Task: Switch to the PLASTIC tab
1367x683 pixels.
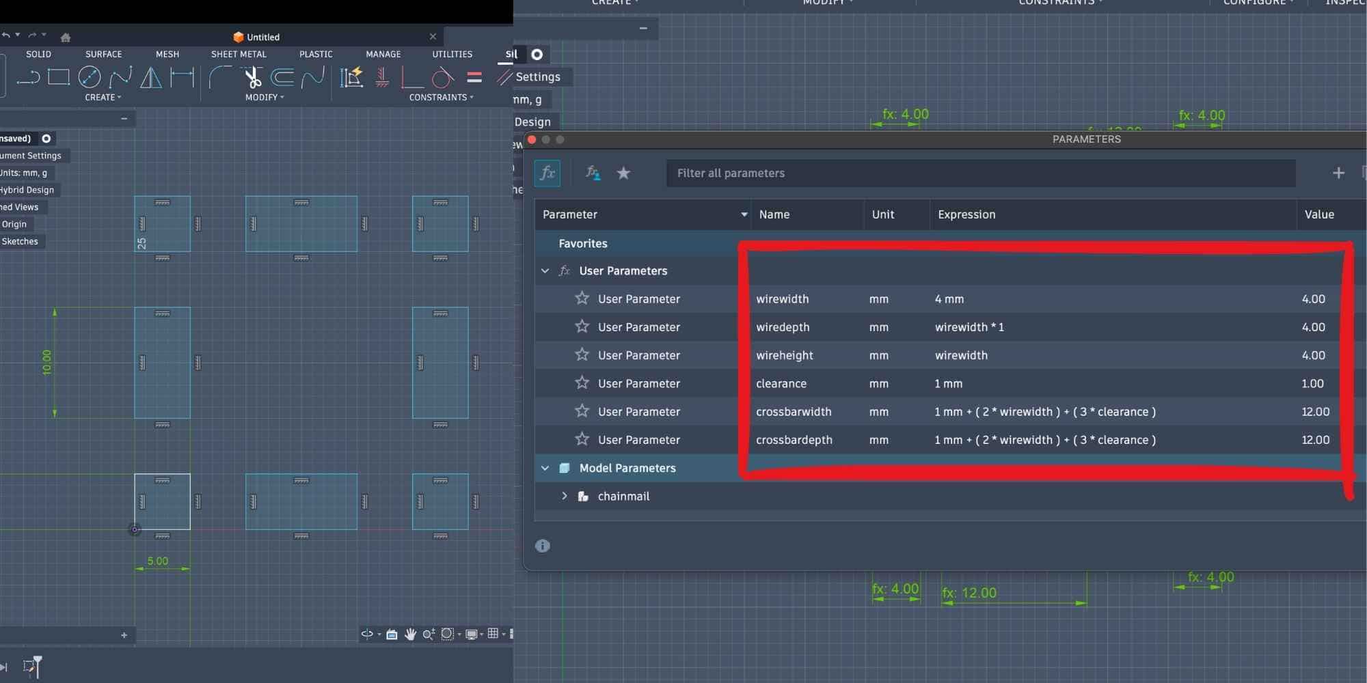Action: (316, 54)
